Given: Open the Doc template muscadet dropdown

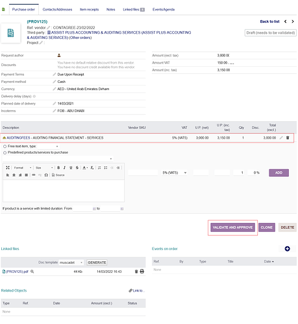Looking at the screenshot, I should pos(71,262).
